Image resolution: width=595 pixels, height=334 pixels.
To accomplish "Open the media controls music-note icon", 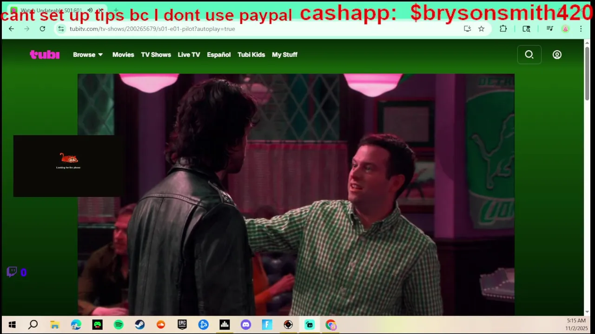I will [x=549, y=29].
